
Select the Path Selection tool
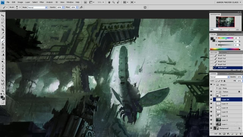click(3, 73)
